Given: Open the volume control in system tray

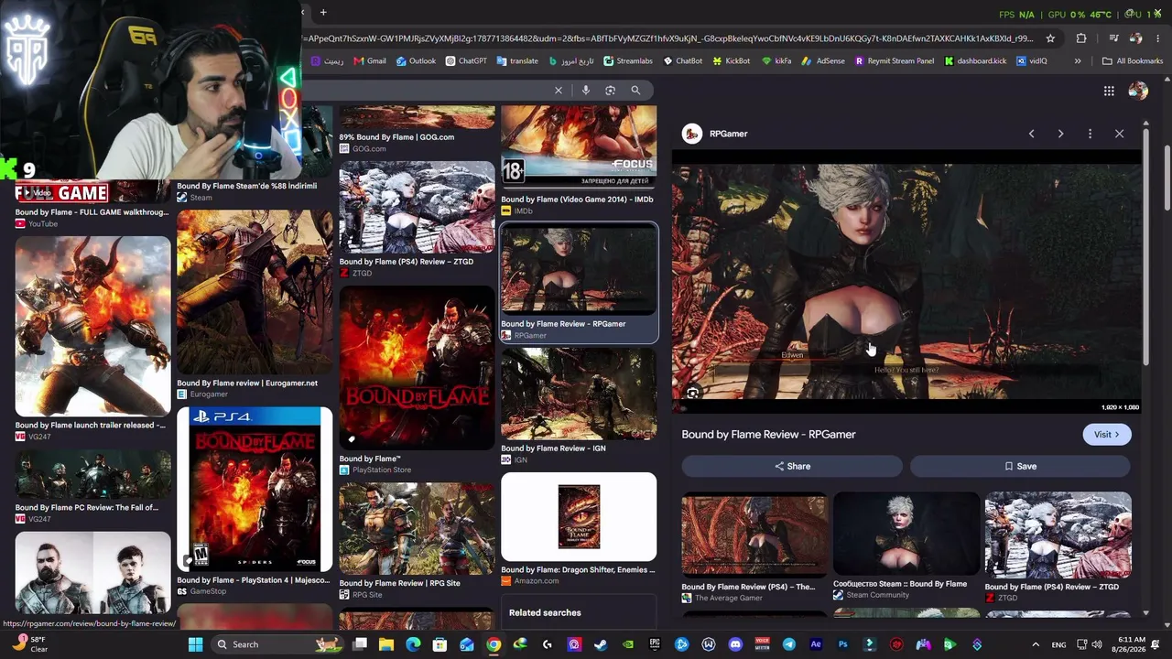Looking at the screenshot, I should point(1096,644).
